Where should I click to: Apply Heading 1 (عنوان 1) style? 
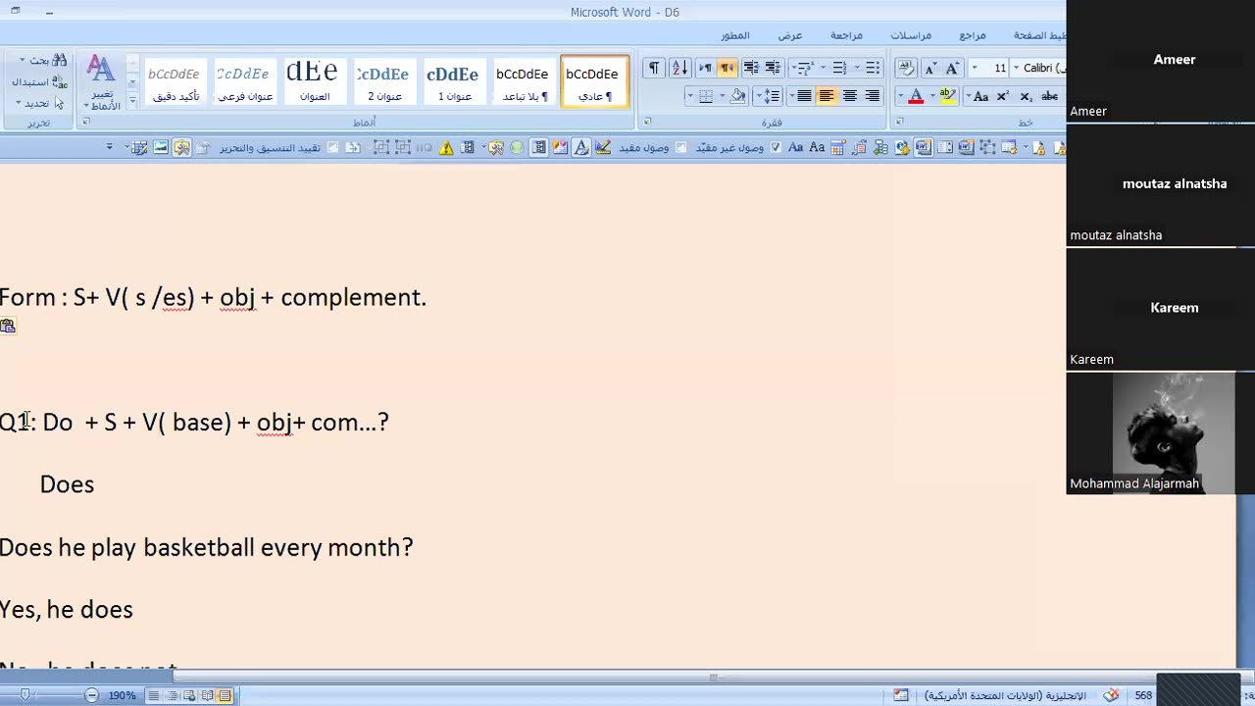pyautogui.click(x=454, y=81)
